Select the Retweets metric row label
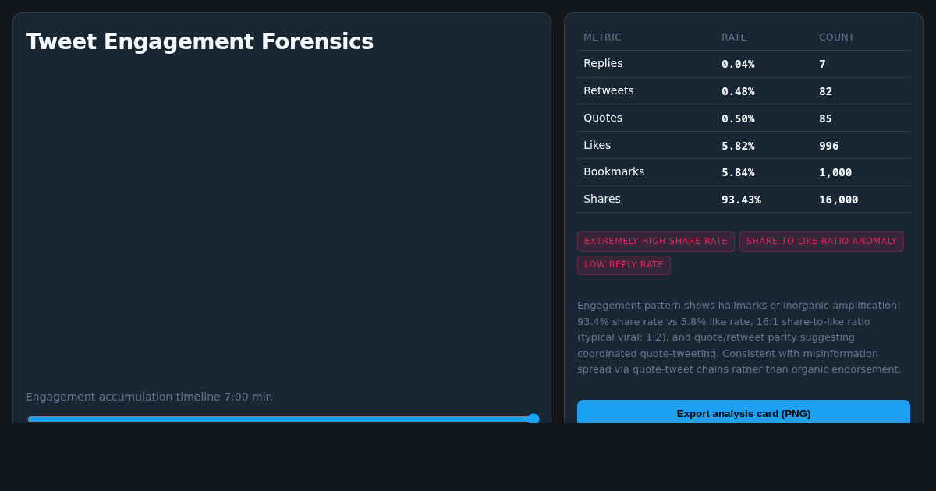Screen dimensions: 936x491 [608, 90]
